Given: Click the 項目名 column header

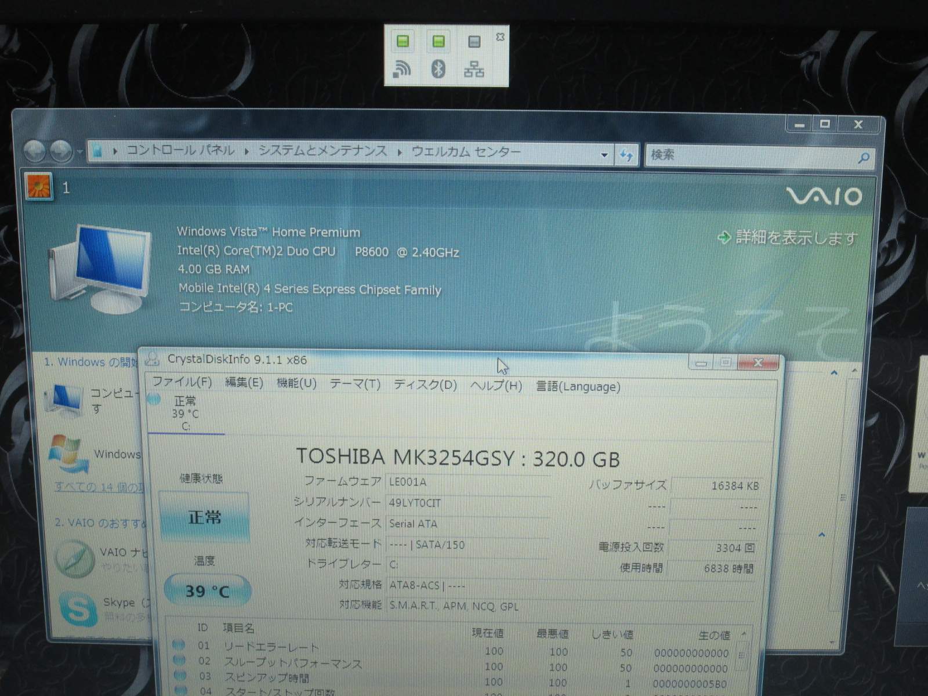Looking at the screenshot, I should (x=238, y=628).
